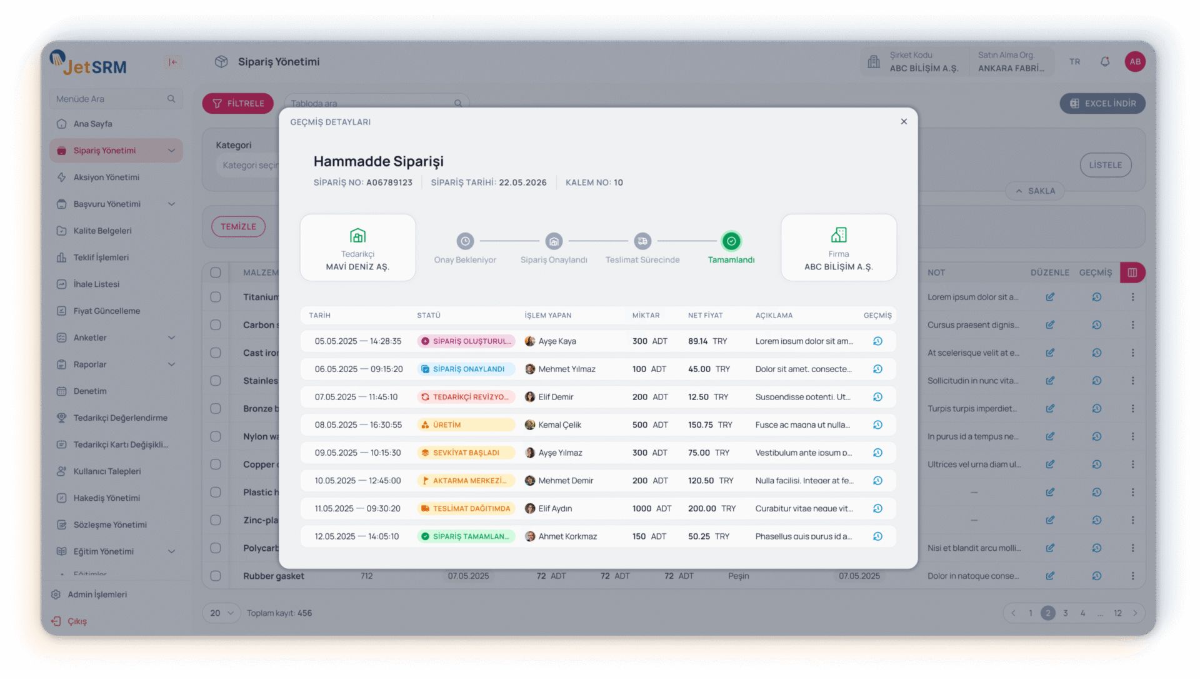This screenshot has width=1200, height=679.
Task: Expand the Sipariş Yönetimi menu chevron
Action: click(171, 151)
